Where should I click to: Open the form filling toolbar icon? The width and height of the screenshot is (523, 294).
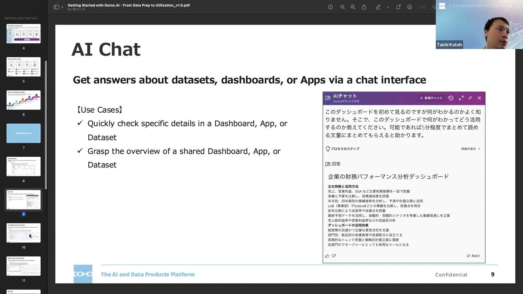422,7
